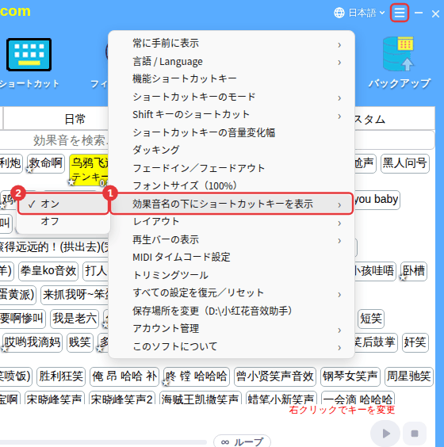Screen dimensions: 444x447
Task: Play the 我是老六 sound button
Action: (75, 319)
